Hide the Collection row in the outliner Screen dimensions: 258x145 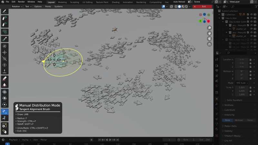pyautogui.click(x=251, y=15)
